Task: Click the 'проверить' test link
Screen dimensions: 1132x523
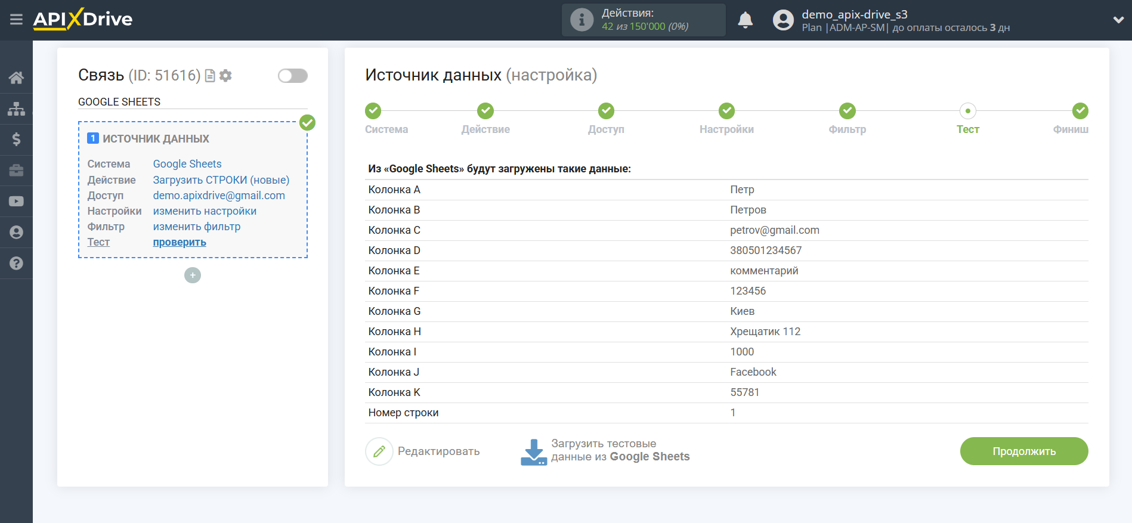Action: click(180, 242)
